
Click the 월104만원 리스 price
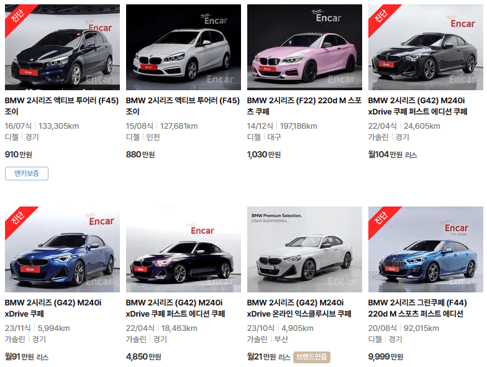[393, 154]
